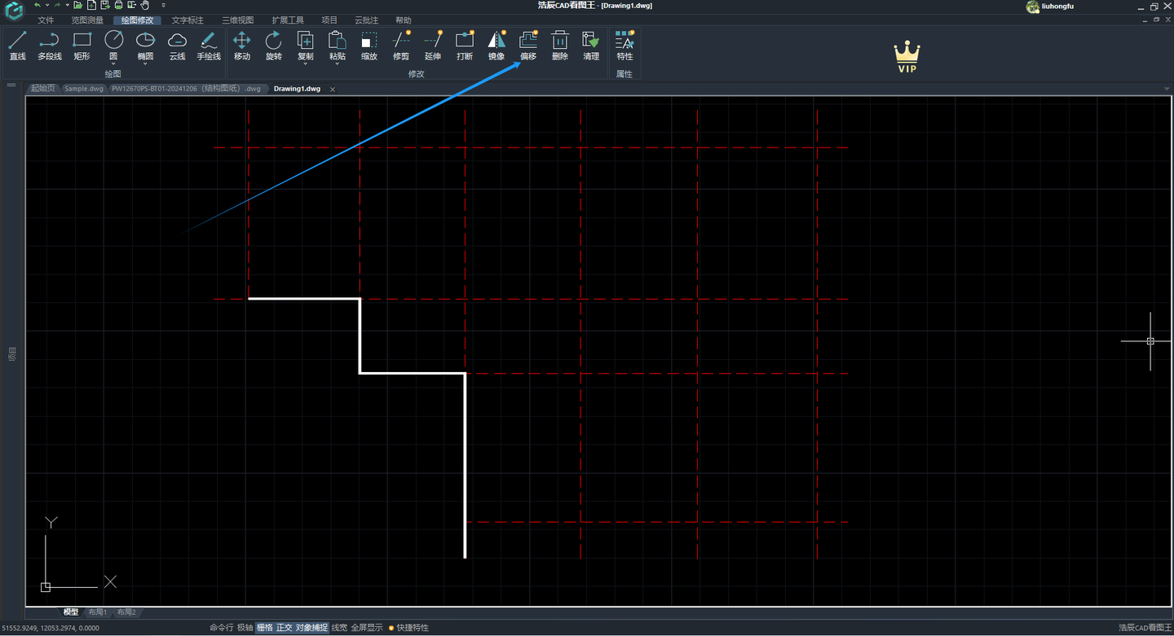Click the redo arrow in quick access bar

coord(57,6)
